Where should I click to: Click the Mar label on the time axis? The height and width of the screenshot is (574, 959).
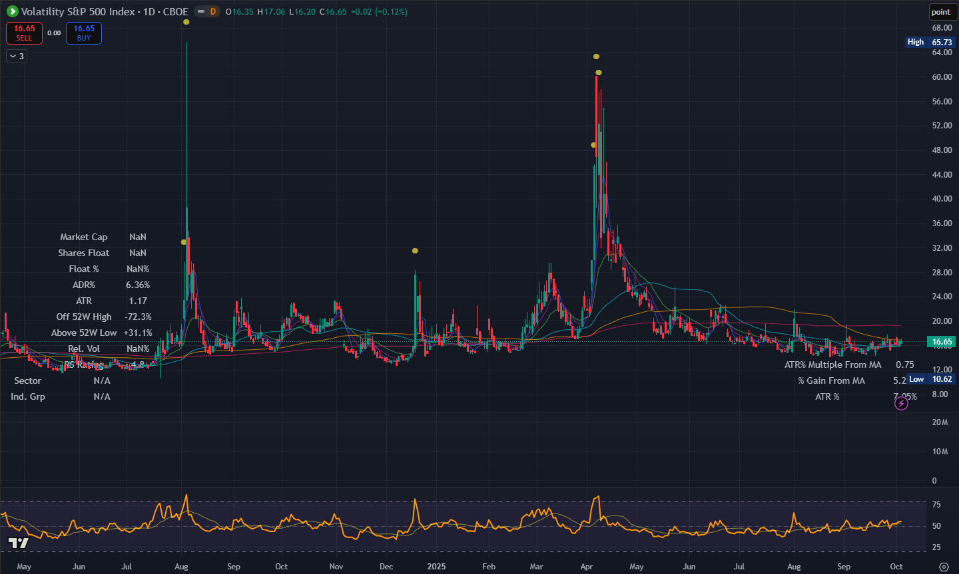(x=536, y=567)
